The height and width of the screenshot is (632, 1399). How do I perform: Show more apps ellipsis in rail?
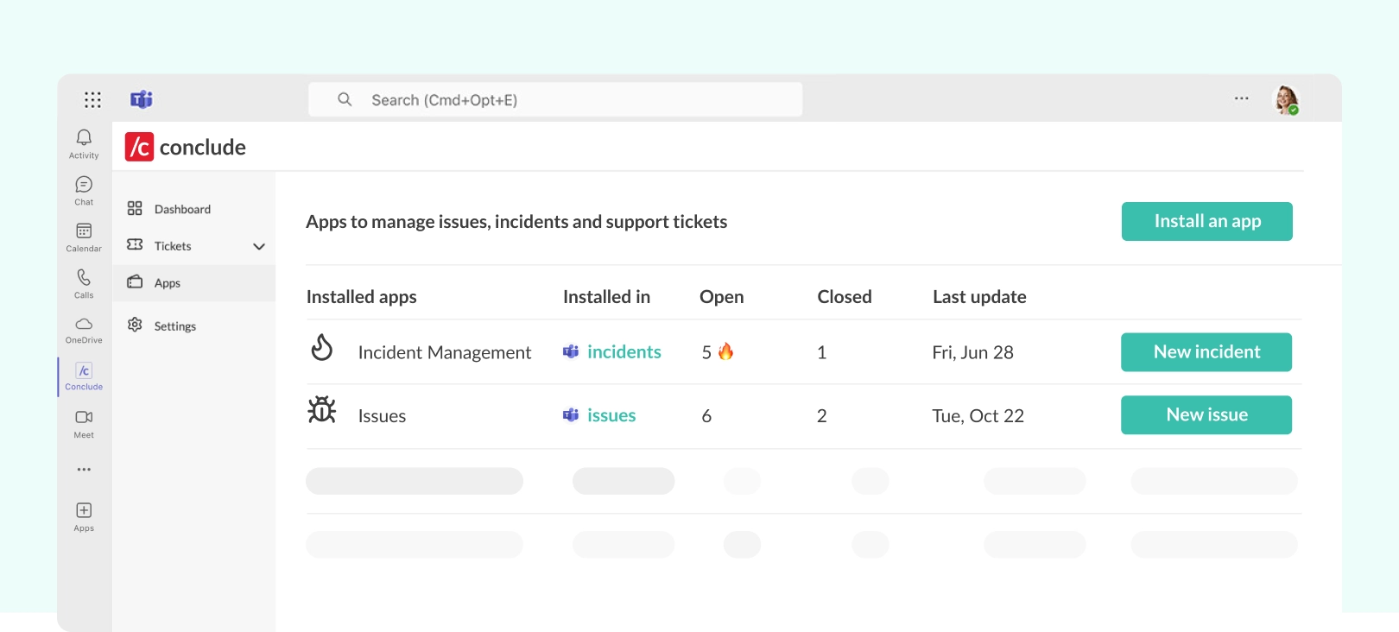pos(84,470)
